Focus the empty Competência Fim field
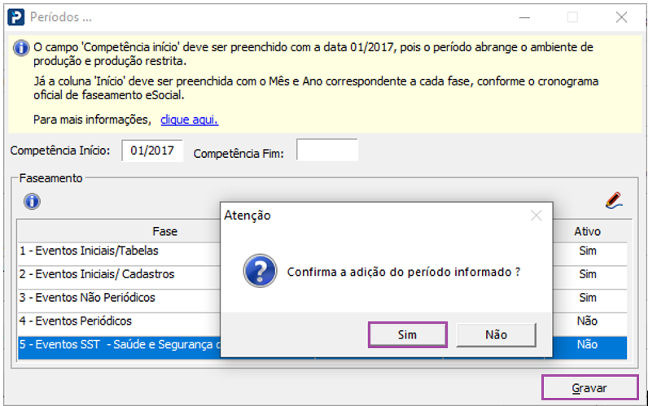The width and height of the screenshot is (657, 406). 327,150
